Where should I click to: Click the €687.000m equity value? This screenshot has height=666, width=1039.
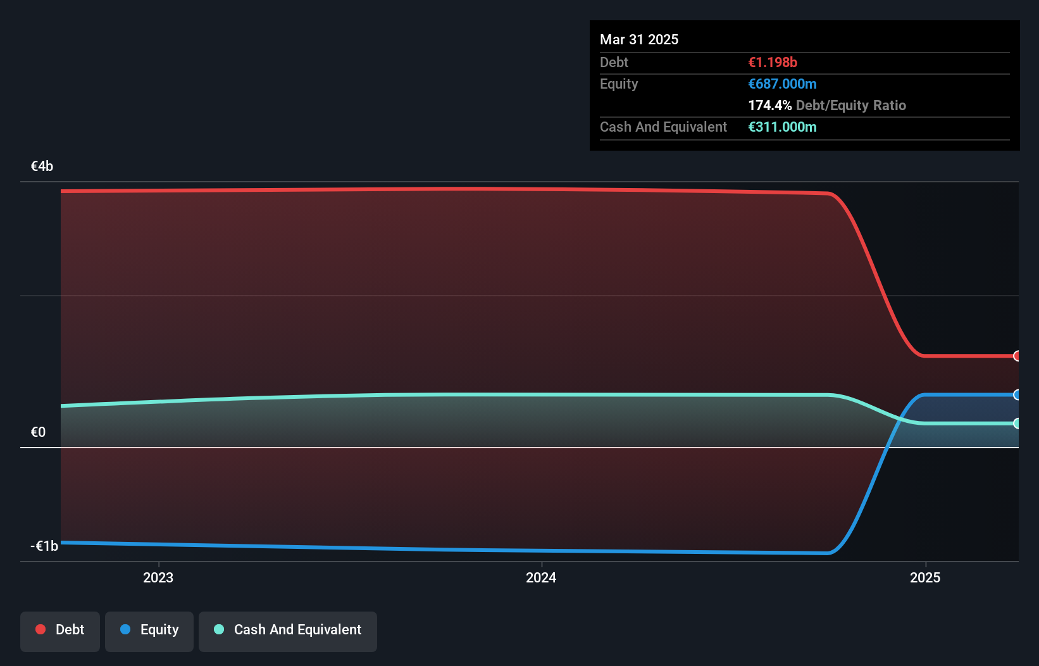pyautogui.click(x=782, y=84)
